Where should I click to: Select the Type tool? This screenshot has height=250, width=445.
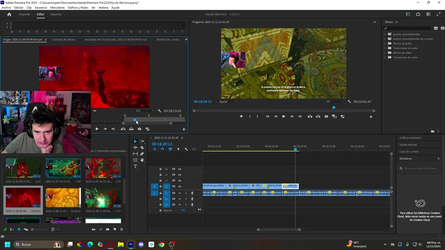tap(135, 166)
